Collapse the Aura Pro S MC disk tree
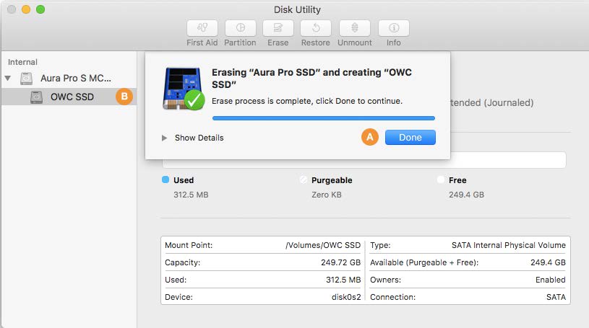Image resolution: width=589 pixels, height=328 pixels. click(7, 79)
